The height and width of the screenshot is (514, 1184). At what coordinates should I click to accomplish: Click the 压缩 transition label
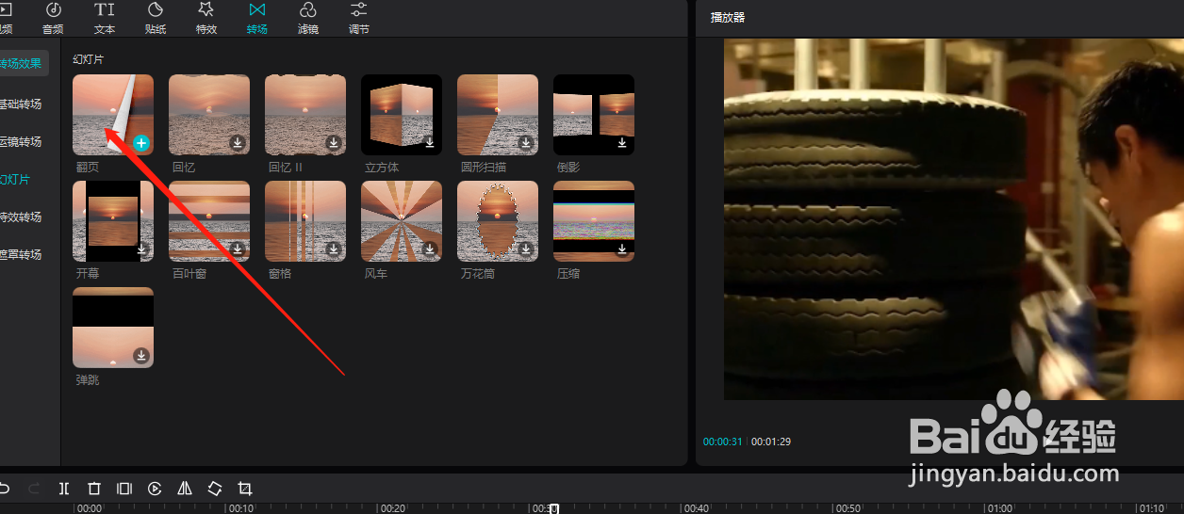(x=568, y=274)
